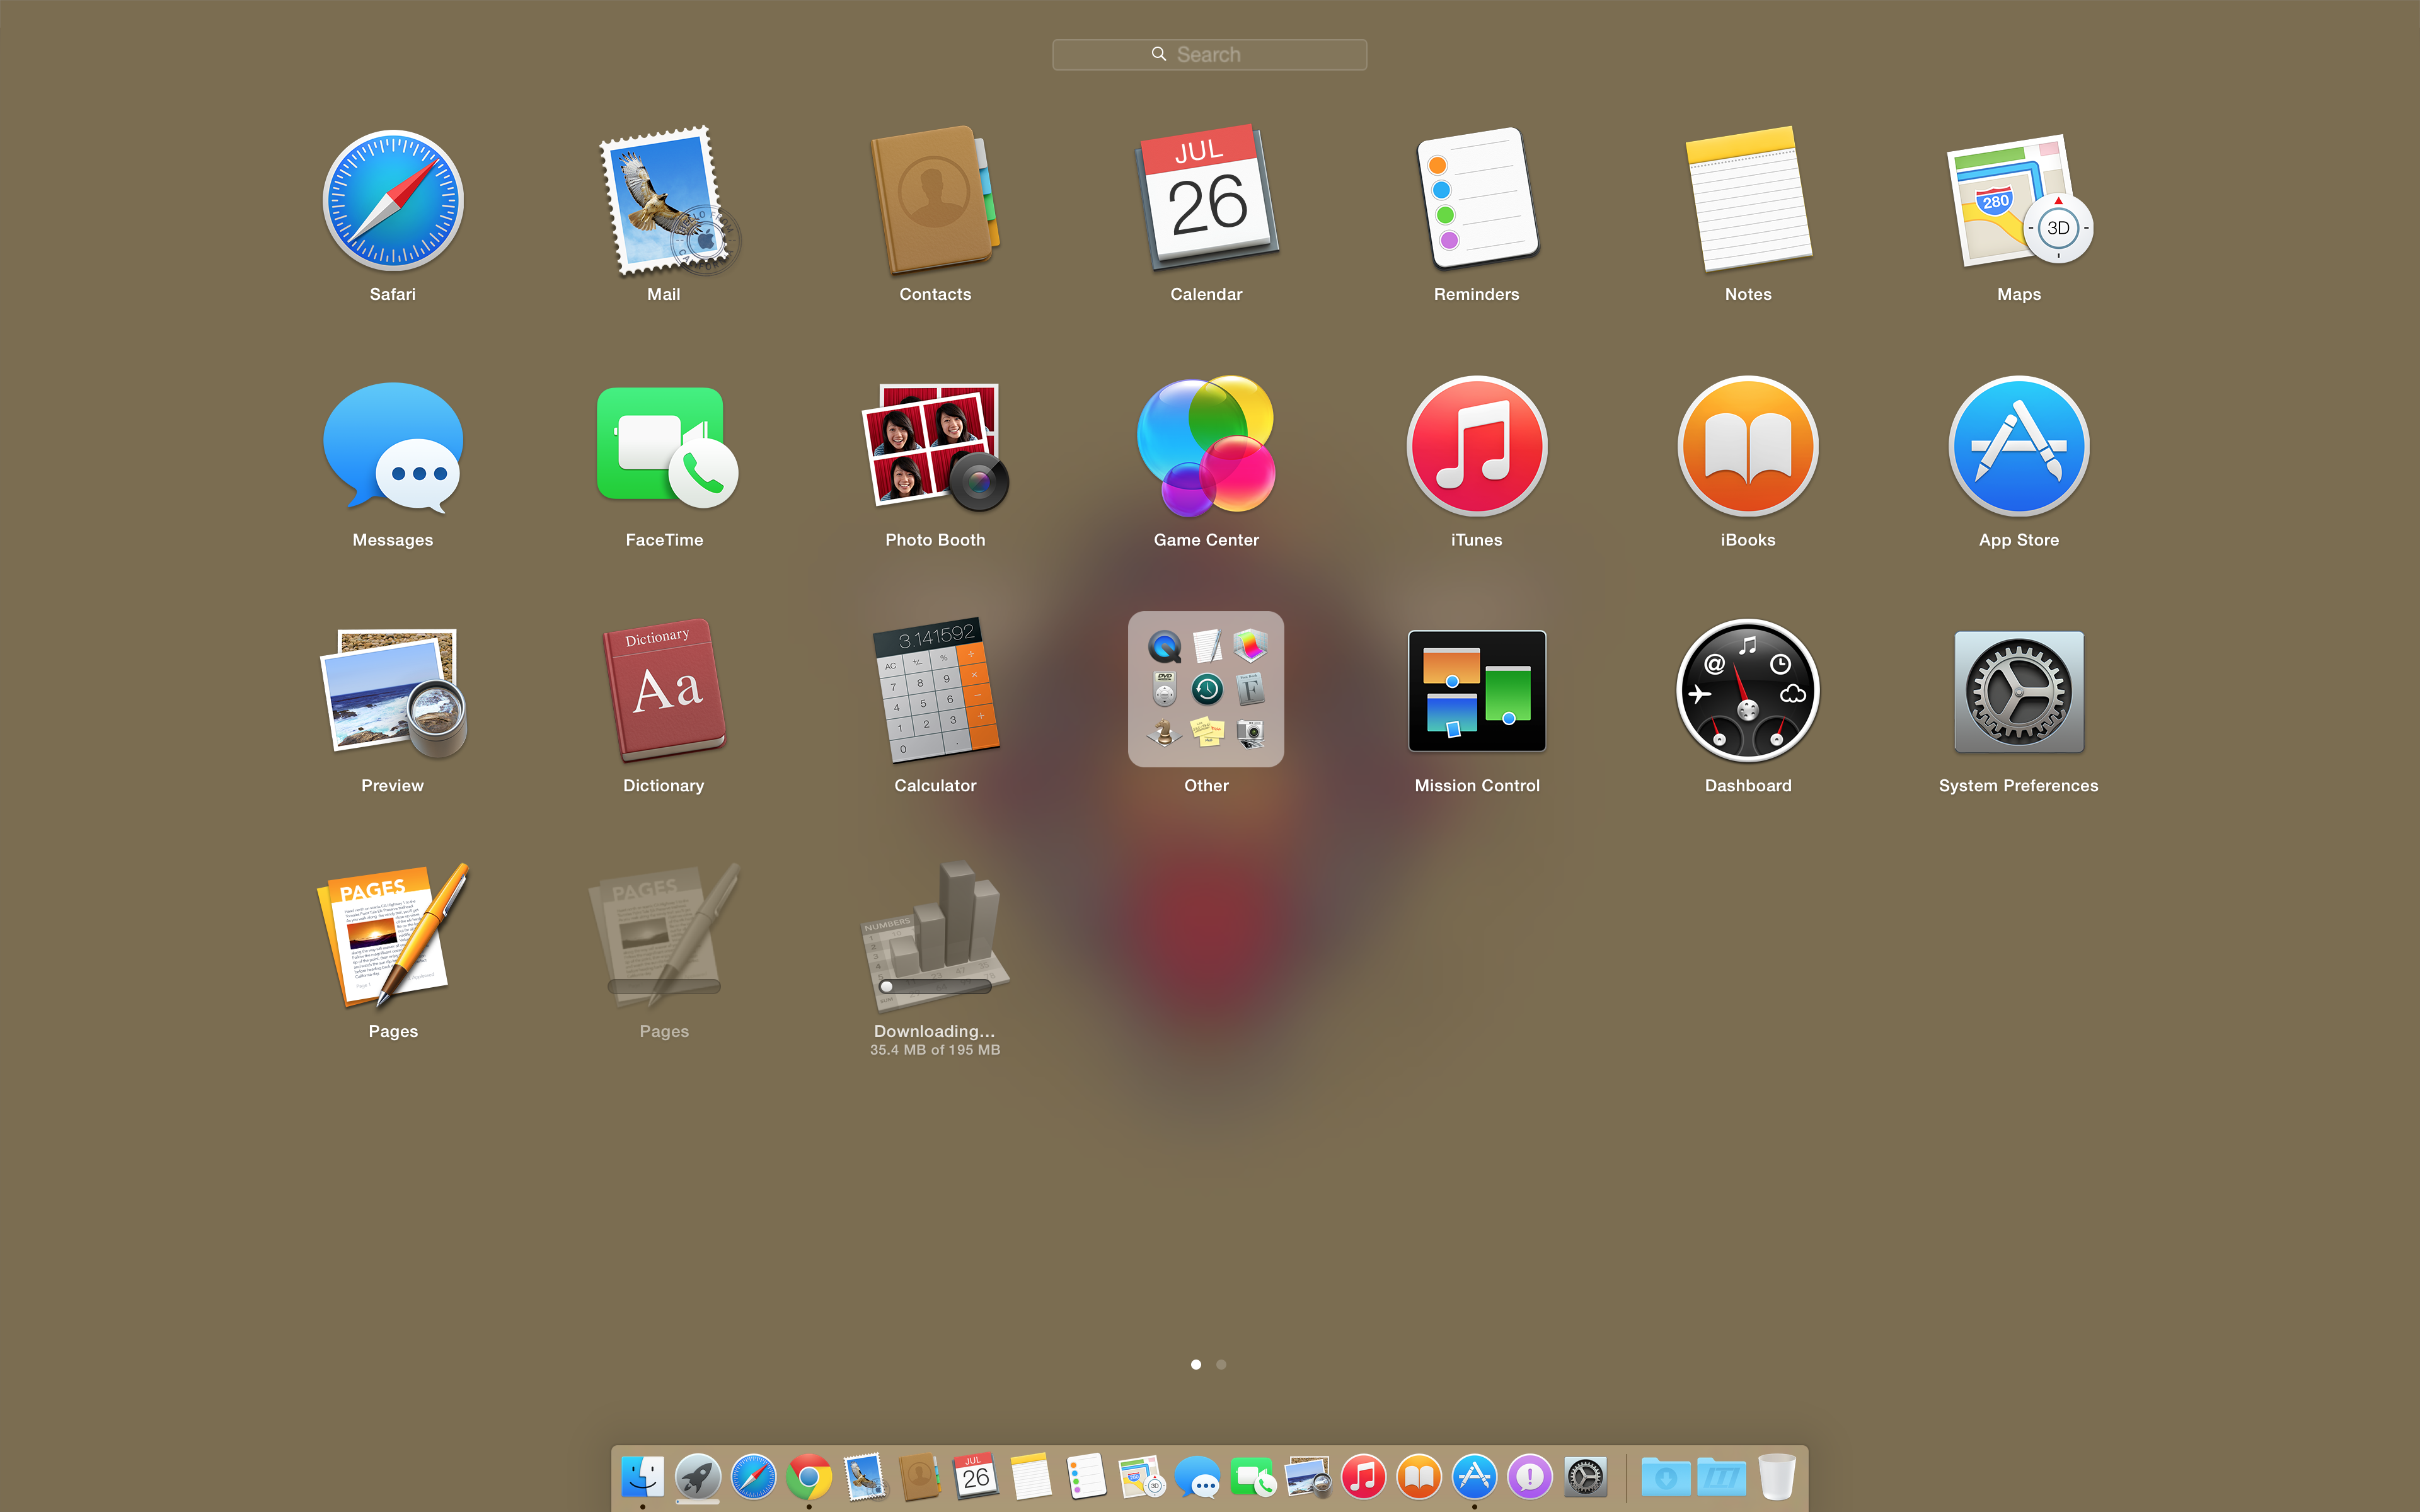
Task: Switch to the second Launchpad page dot
Action: pos(1221,1364)
